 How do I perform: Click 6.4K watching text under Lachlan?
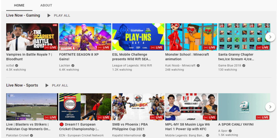coord(69,70)
